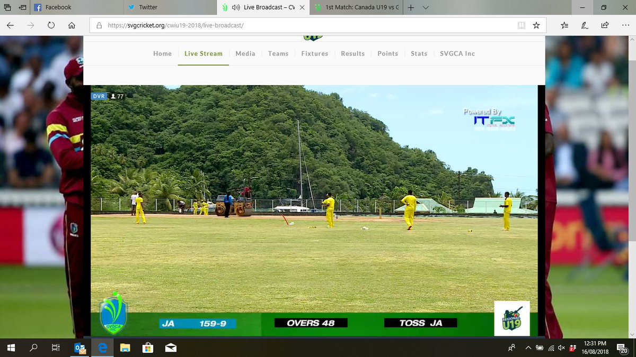
Task: Open the Mail app from taskbar
Action: coord(171,347)
